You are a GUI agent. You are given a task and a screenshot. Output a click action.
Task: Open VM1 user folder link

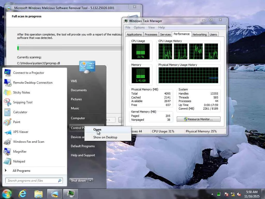click(74, 81)
